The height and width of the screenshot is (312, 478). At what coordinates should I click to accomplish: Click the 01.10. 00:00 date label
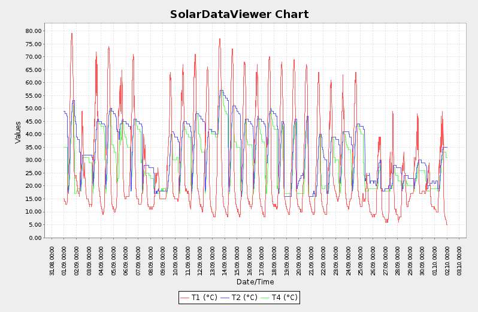(x=434, y=261)
